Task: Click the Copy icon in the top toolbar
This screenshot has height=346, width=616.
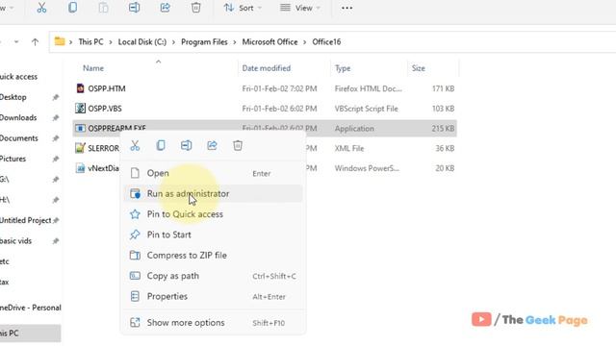Action: pyautogui.click(x=72, y=8)
